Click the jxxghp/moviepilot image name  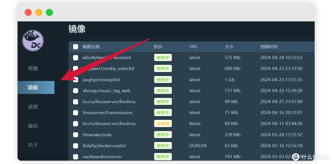[x=101, y=80]
